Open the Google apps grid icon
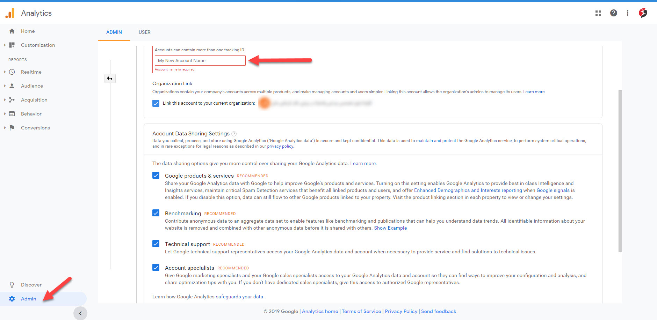Image resolution: width=657 pixels, height=320 pixels. (598, 13)
